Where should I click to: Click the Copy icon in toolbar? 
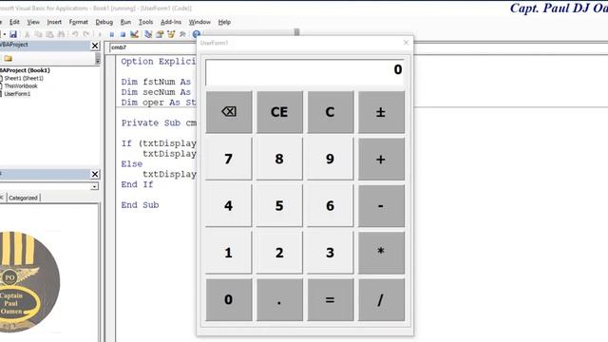(38, 34)
